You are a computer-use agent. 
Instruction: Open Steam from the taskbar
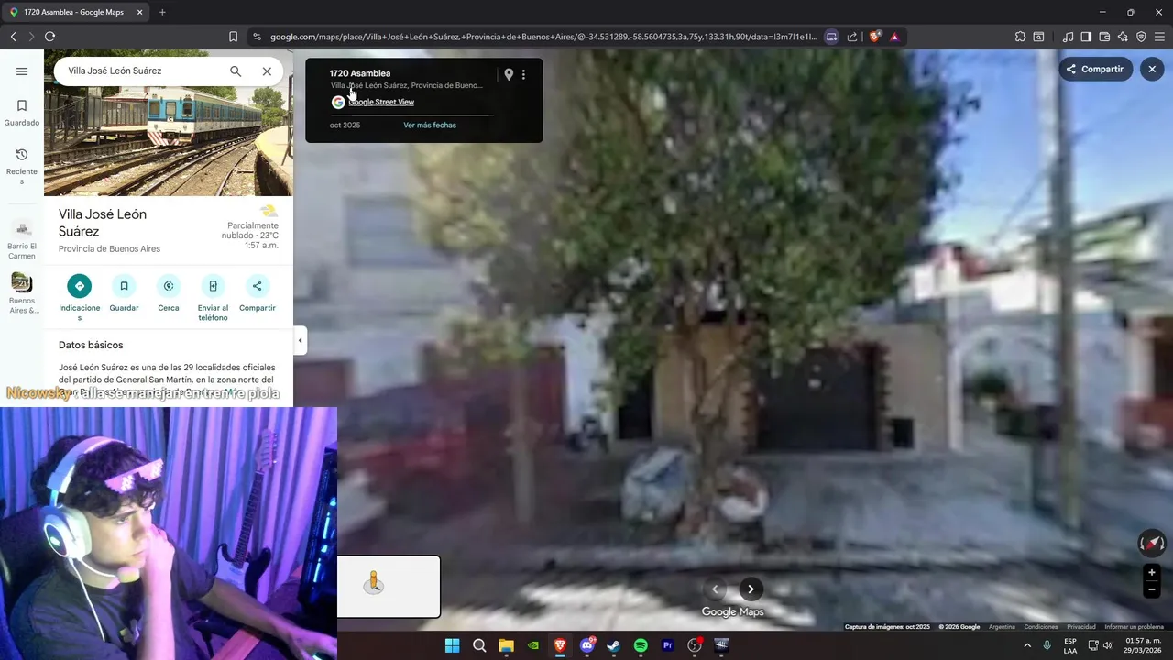coord(613,645)
